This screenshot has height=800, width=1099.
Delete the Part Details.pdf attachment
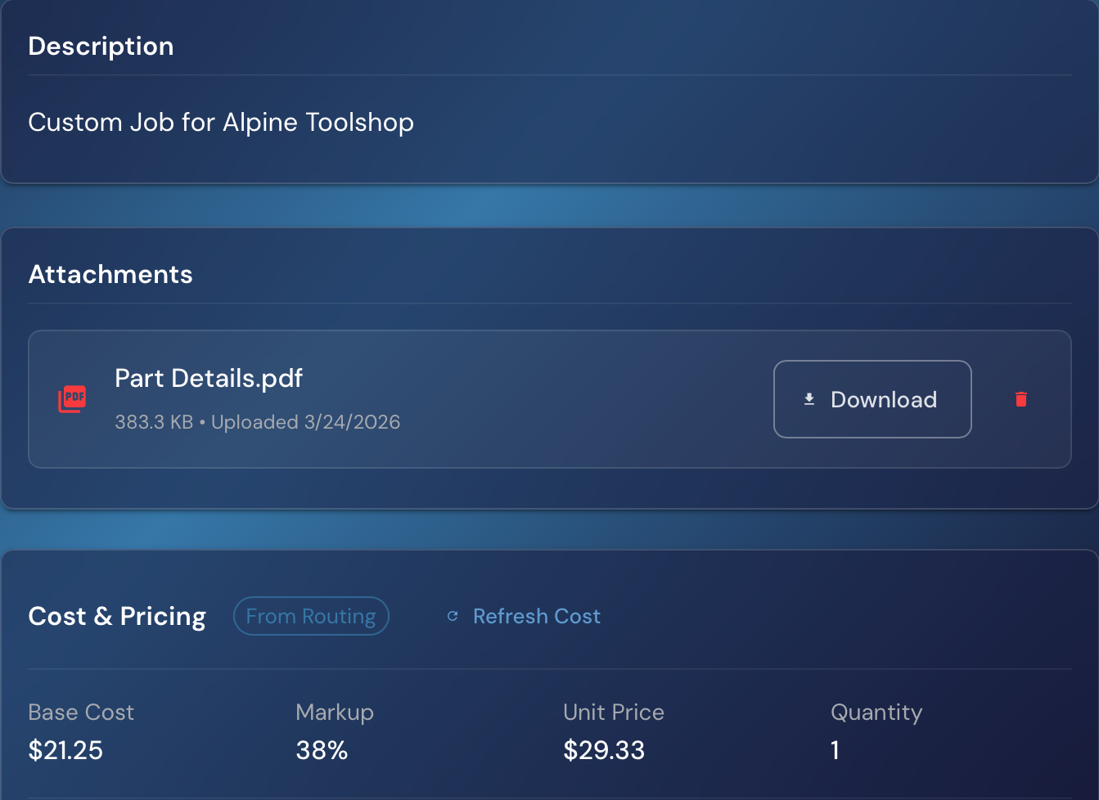1020,399
